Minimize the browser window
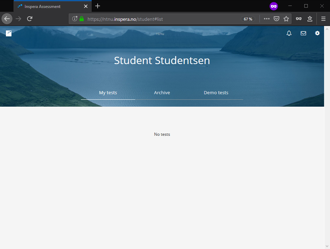Viewport: 330px width, 249px height. (290, 6)
